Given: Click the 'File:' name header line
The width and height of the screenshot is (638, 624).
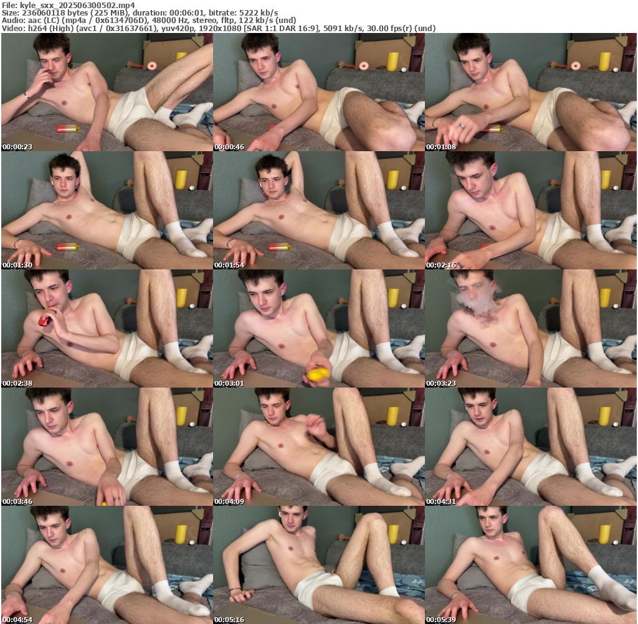Looking at the screenshot, I should point(69,5).
